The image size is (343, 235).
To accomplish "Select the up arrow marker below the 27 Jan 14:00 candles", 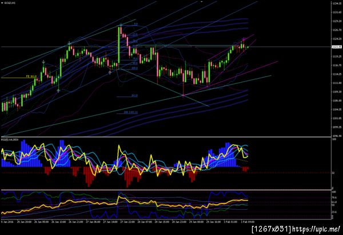I will pos(110,72).
